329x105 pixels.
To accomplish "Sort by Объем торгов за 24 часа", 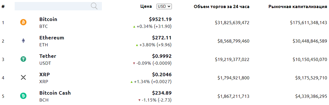I will [x=222, y=7].
